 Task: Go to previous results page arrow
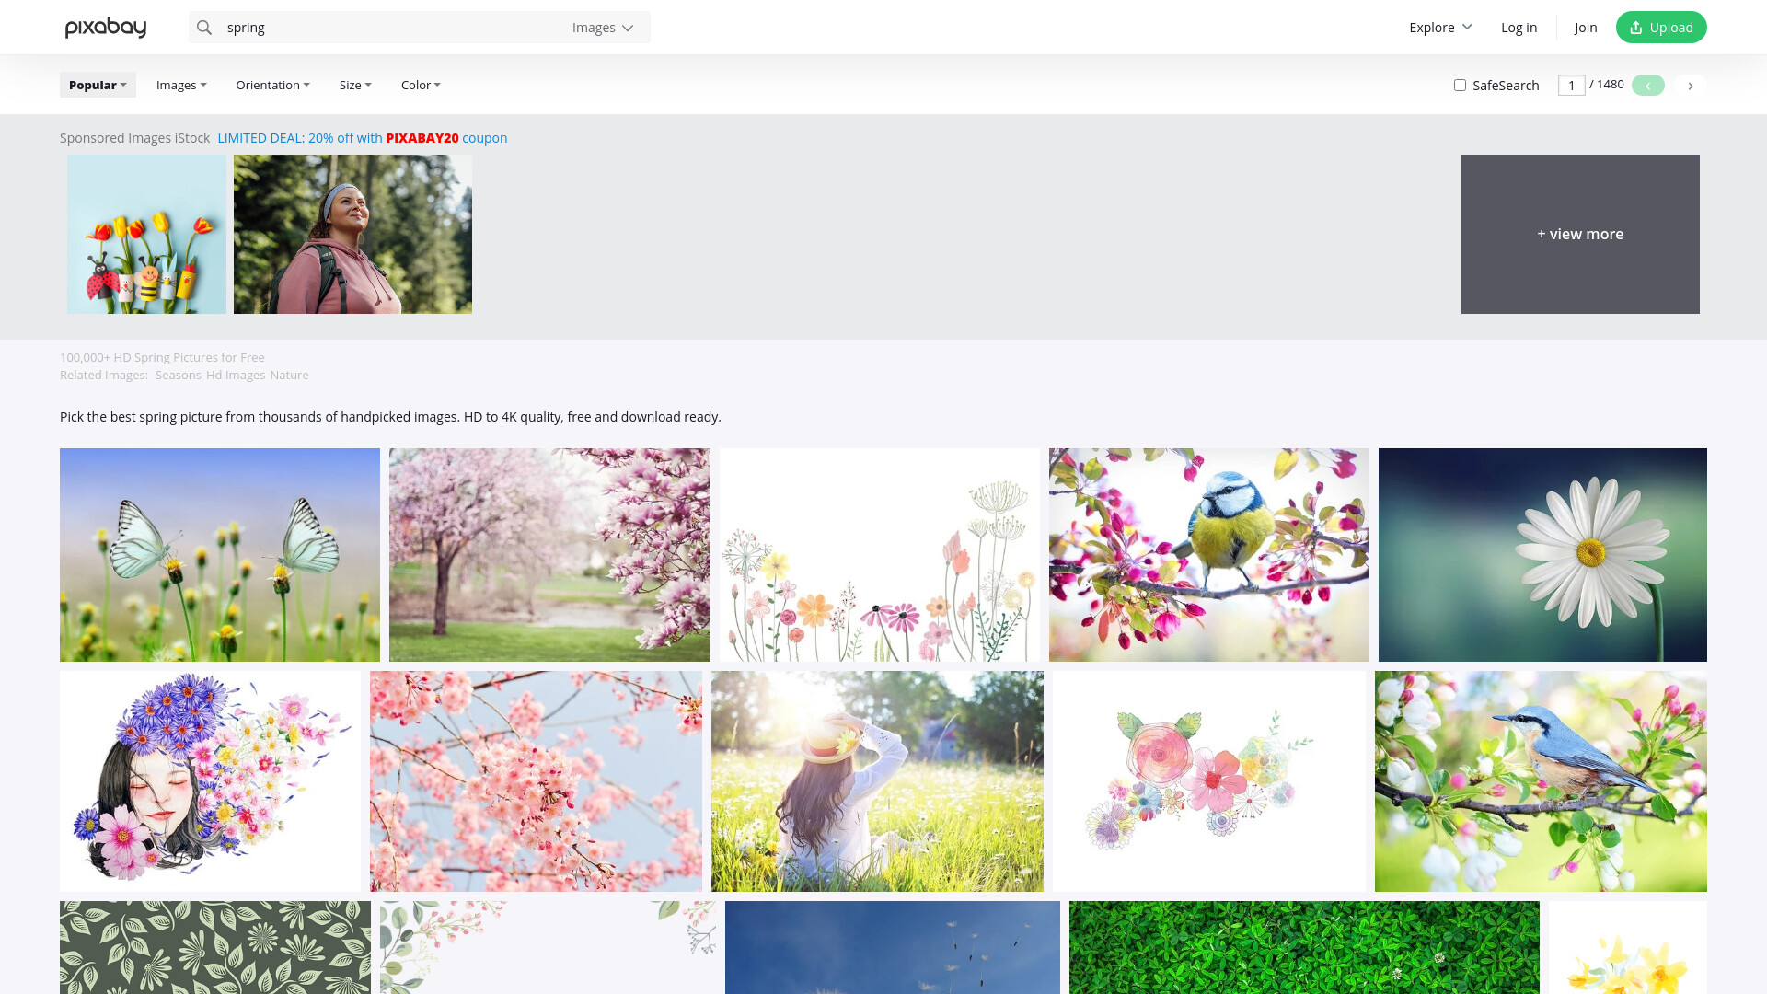(1648, 86)
